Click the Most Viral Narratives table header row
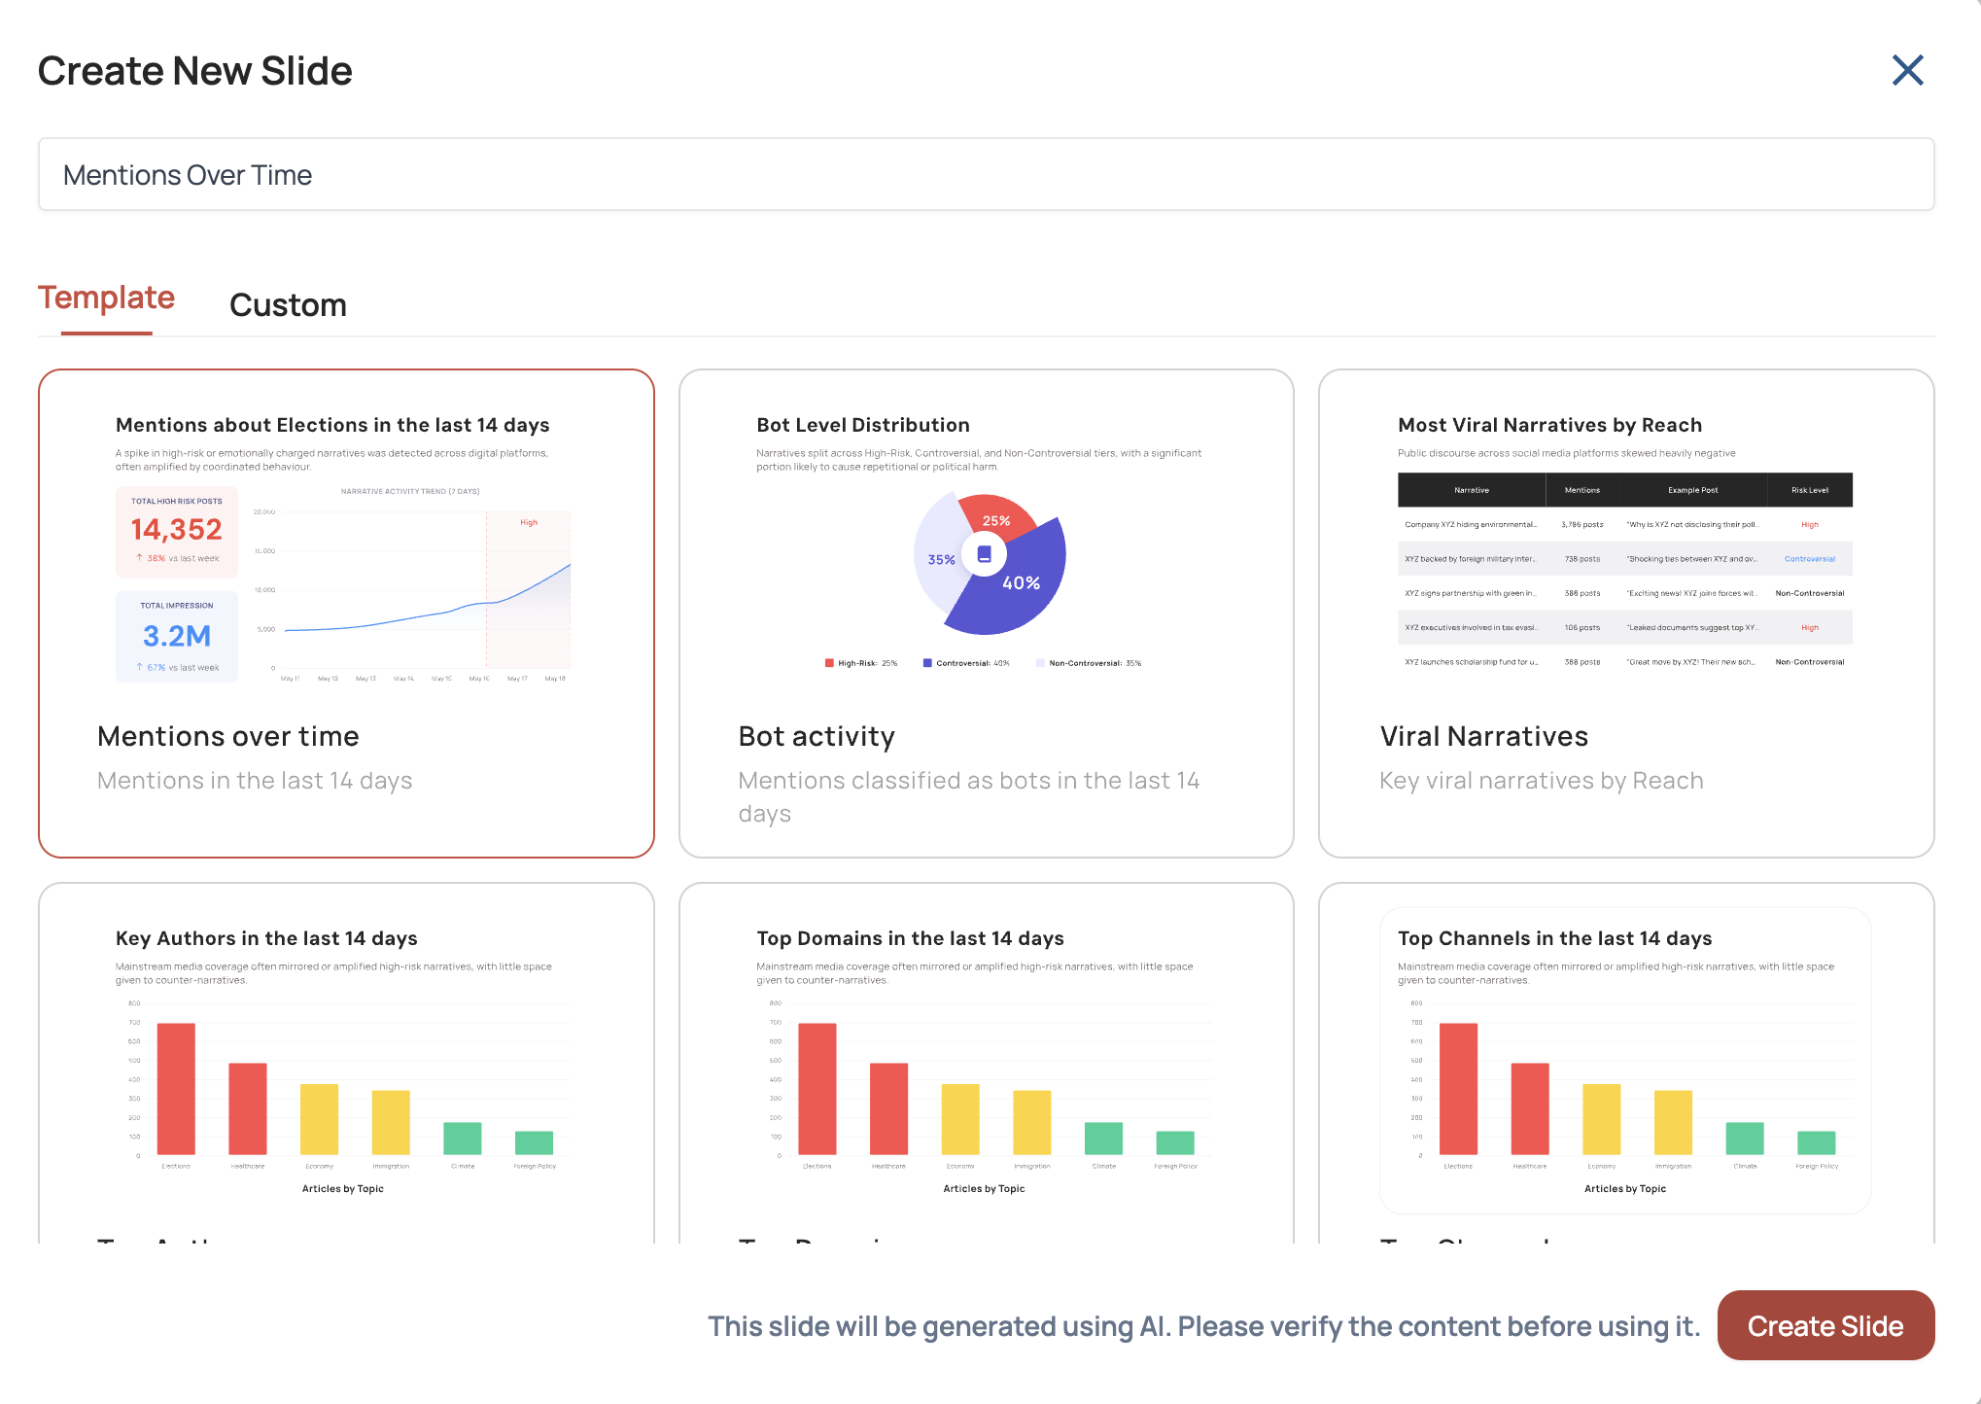 (x=1624, y=490)
